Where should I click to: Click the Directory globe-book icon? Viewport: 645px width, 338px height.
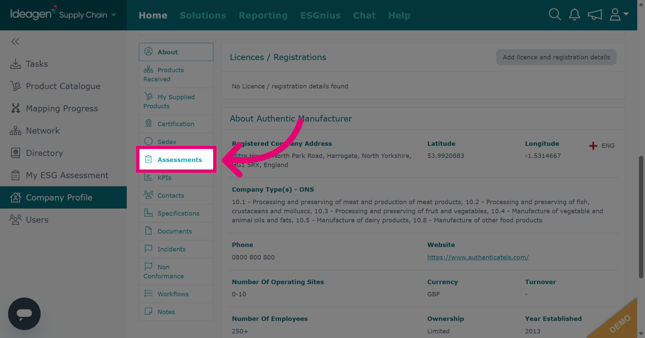[15, 153]
